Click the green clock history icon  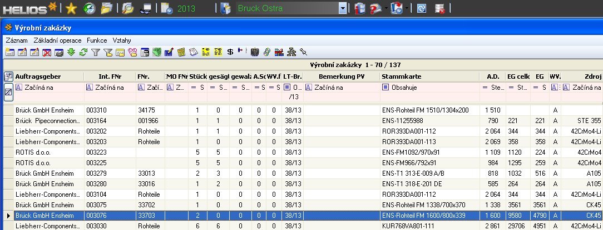[89, 8]
